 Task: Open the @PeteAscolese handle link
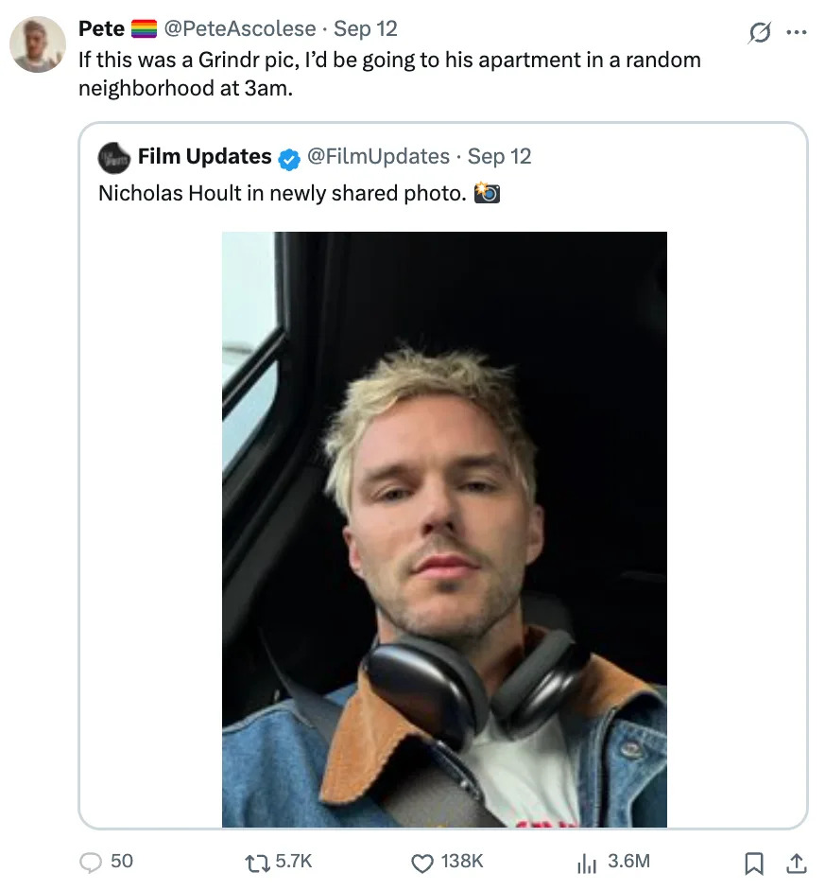(240, 28)
